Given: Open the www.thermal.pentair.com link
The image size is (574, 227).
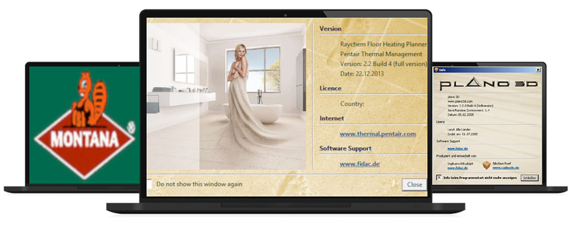Looking at the screenshot, I should (x=378, y=133).
